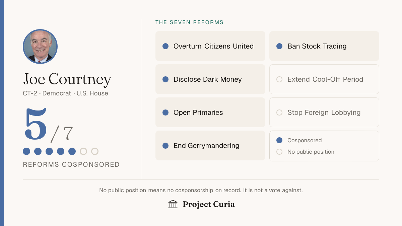
Task: Click the filled dot beside End Gerrymandering
Action: click(x=165, y=146)
